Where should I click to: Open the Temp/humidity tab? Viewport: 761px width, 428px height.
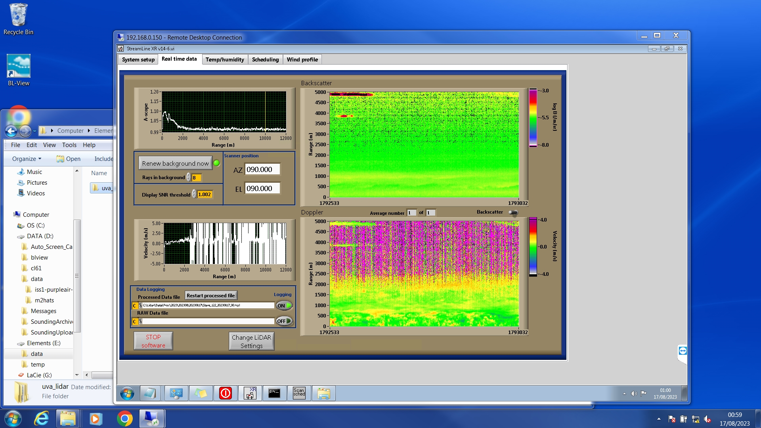click(224, 59)
